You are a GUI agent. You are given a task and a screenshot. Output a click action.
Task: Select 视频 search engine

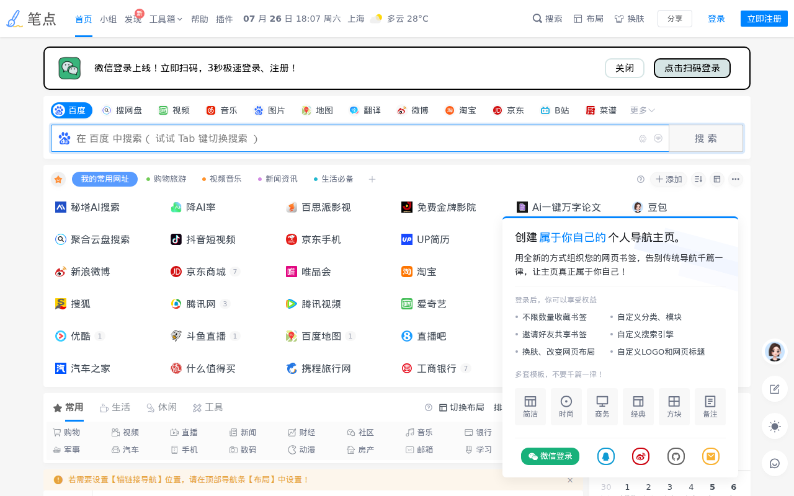(x=174, y=110)
